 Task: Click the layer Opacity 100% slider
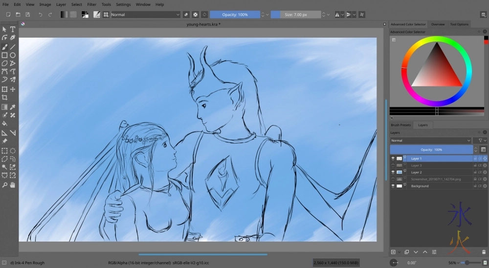click(431, 149)
